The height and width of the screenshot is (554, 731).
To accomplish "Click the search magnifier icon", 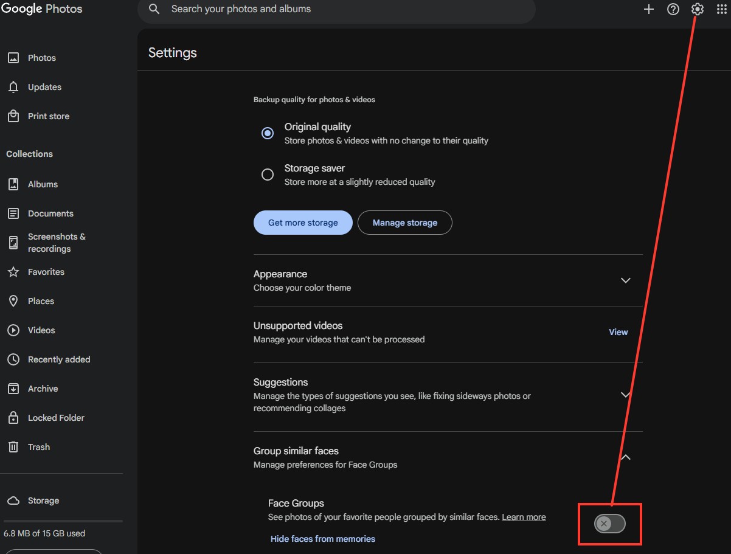I will 154,9.
